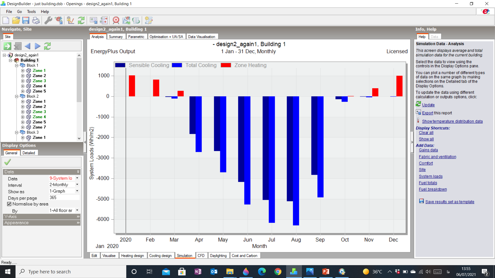
Task: Save the model with floppy disk icon
Action: [x=26, y=20]
